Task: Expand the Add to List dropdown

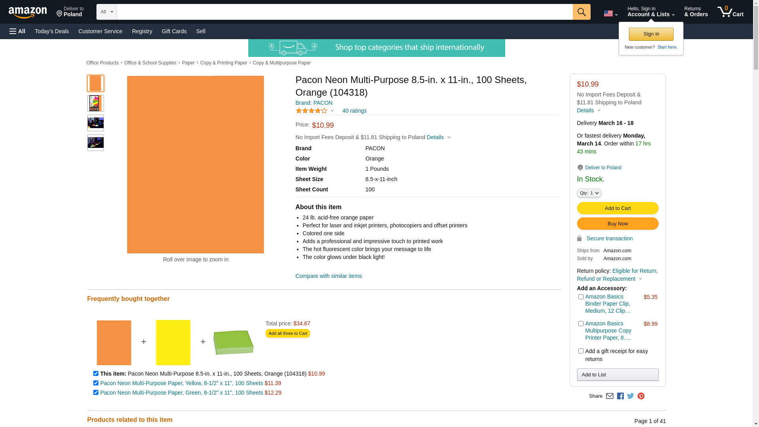Action: coord(617,375)
